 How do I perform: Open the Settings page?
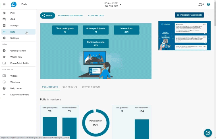(18, 38)
